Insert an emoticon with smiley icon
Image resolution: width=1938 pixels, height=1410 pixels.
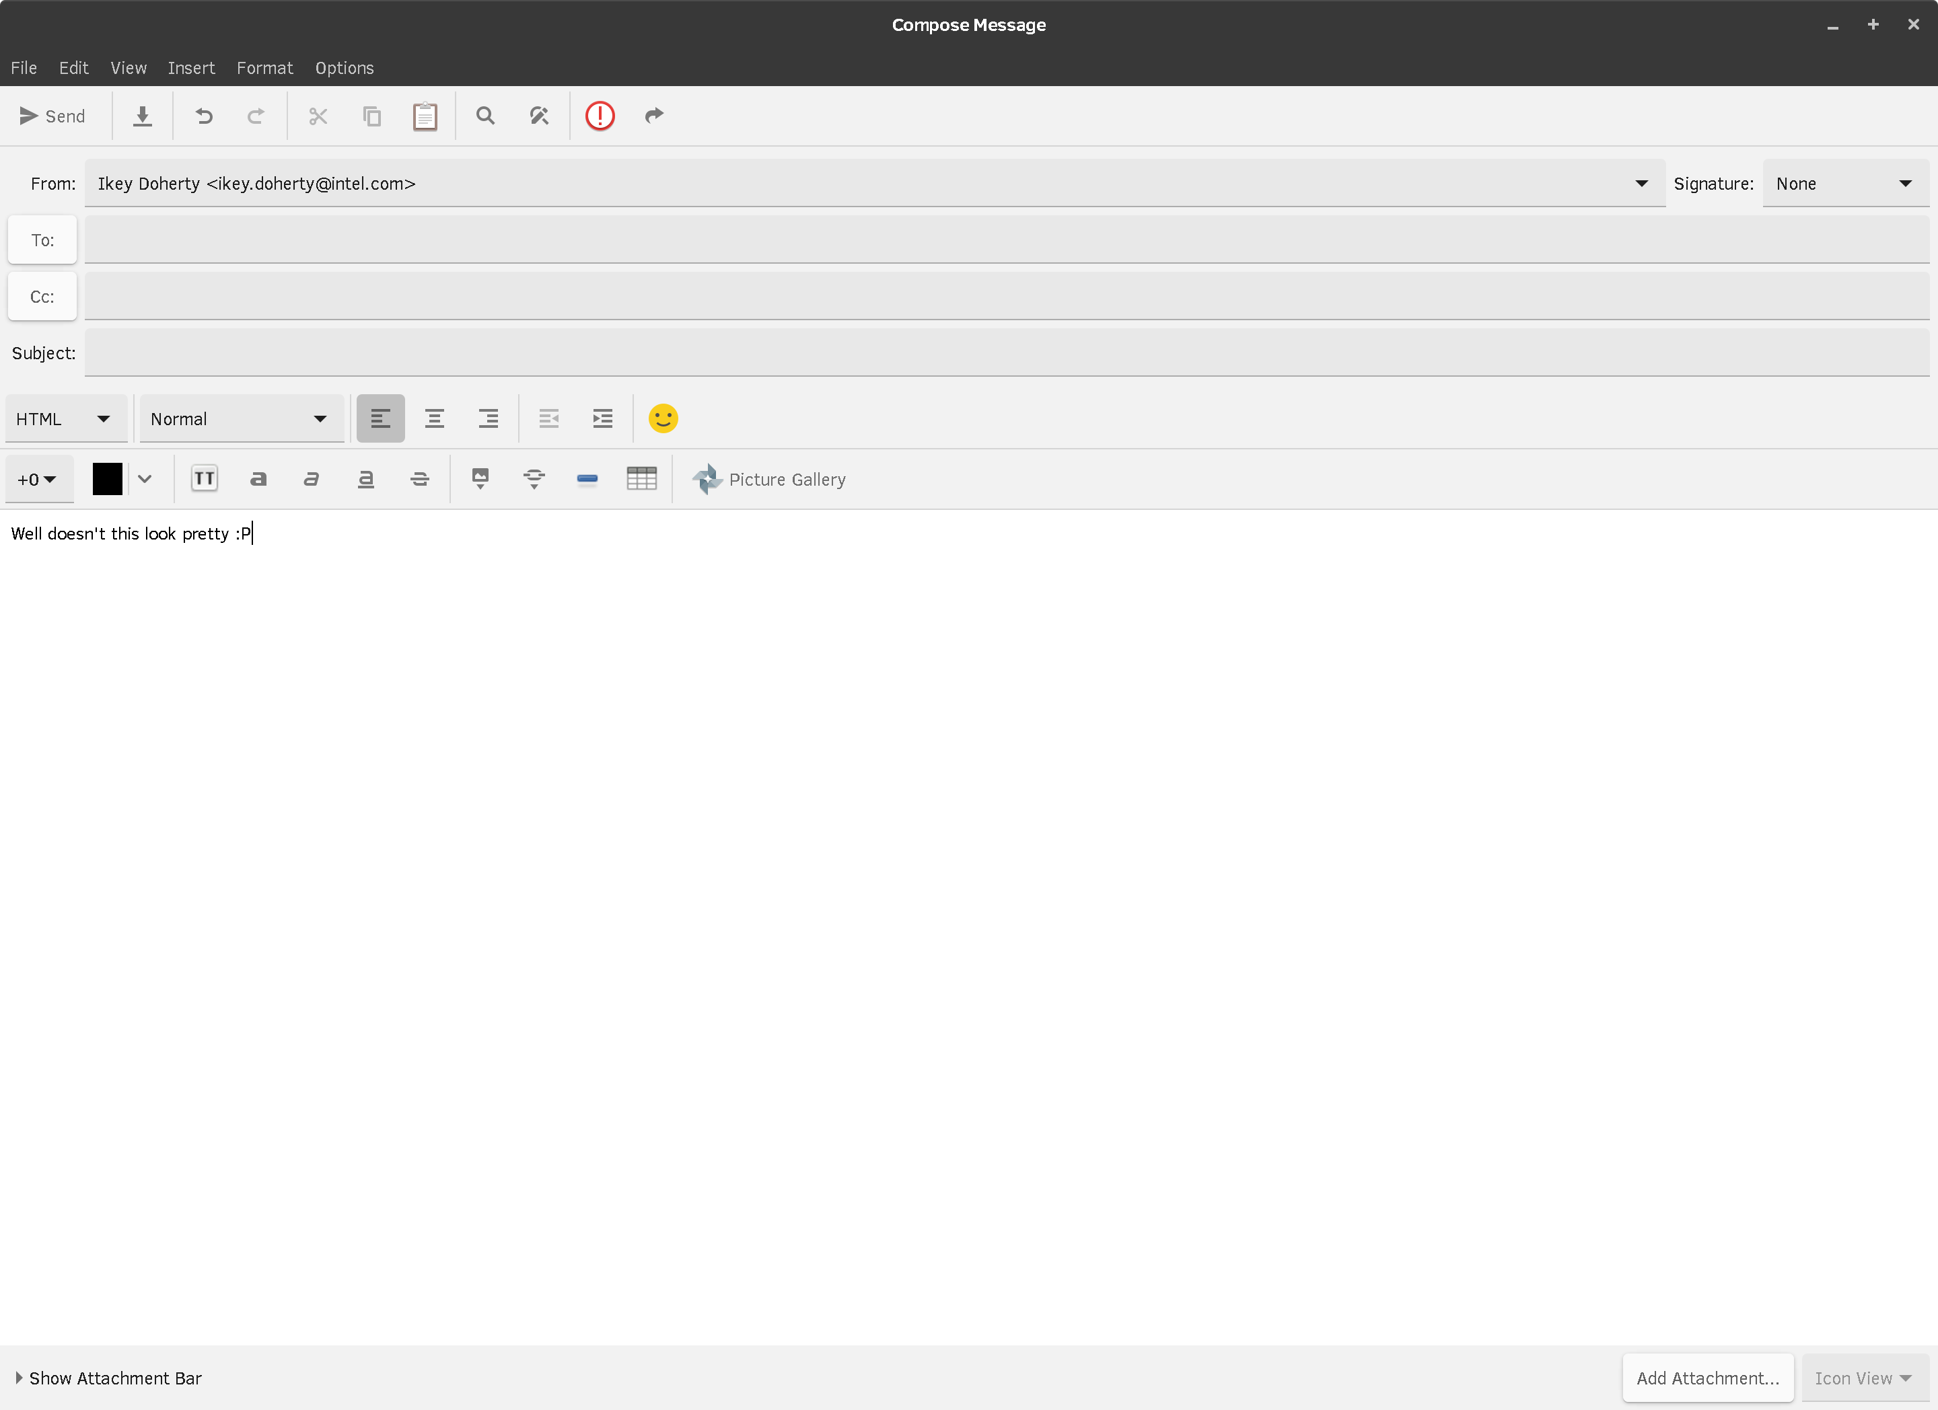[x=663, y=418]
